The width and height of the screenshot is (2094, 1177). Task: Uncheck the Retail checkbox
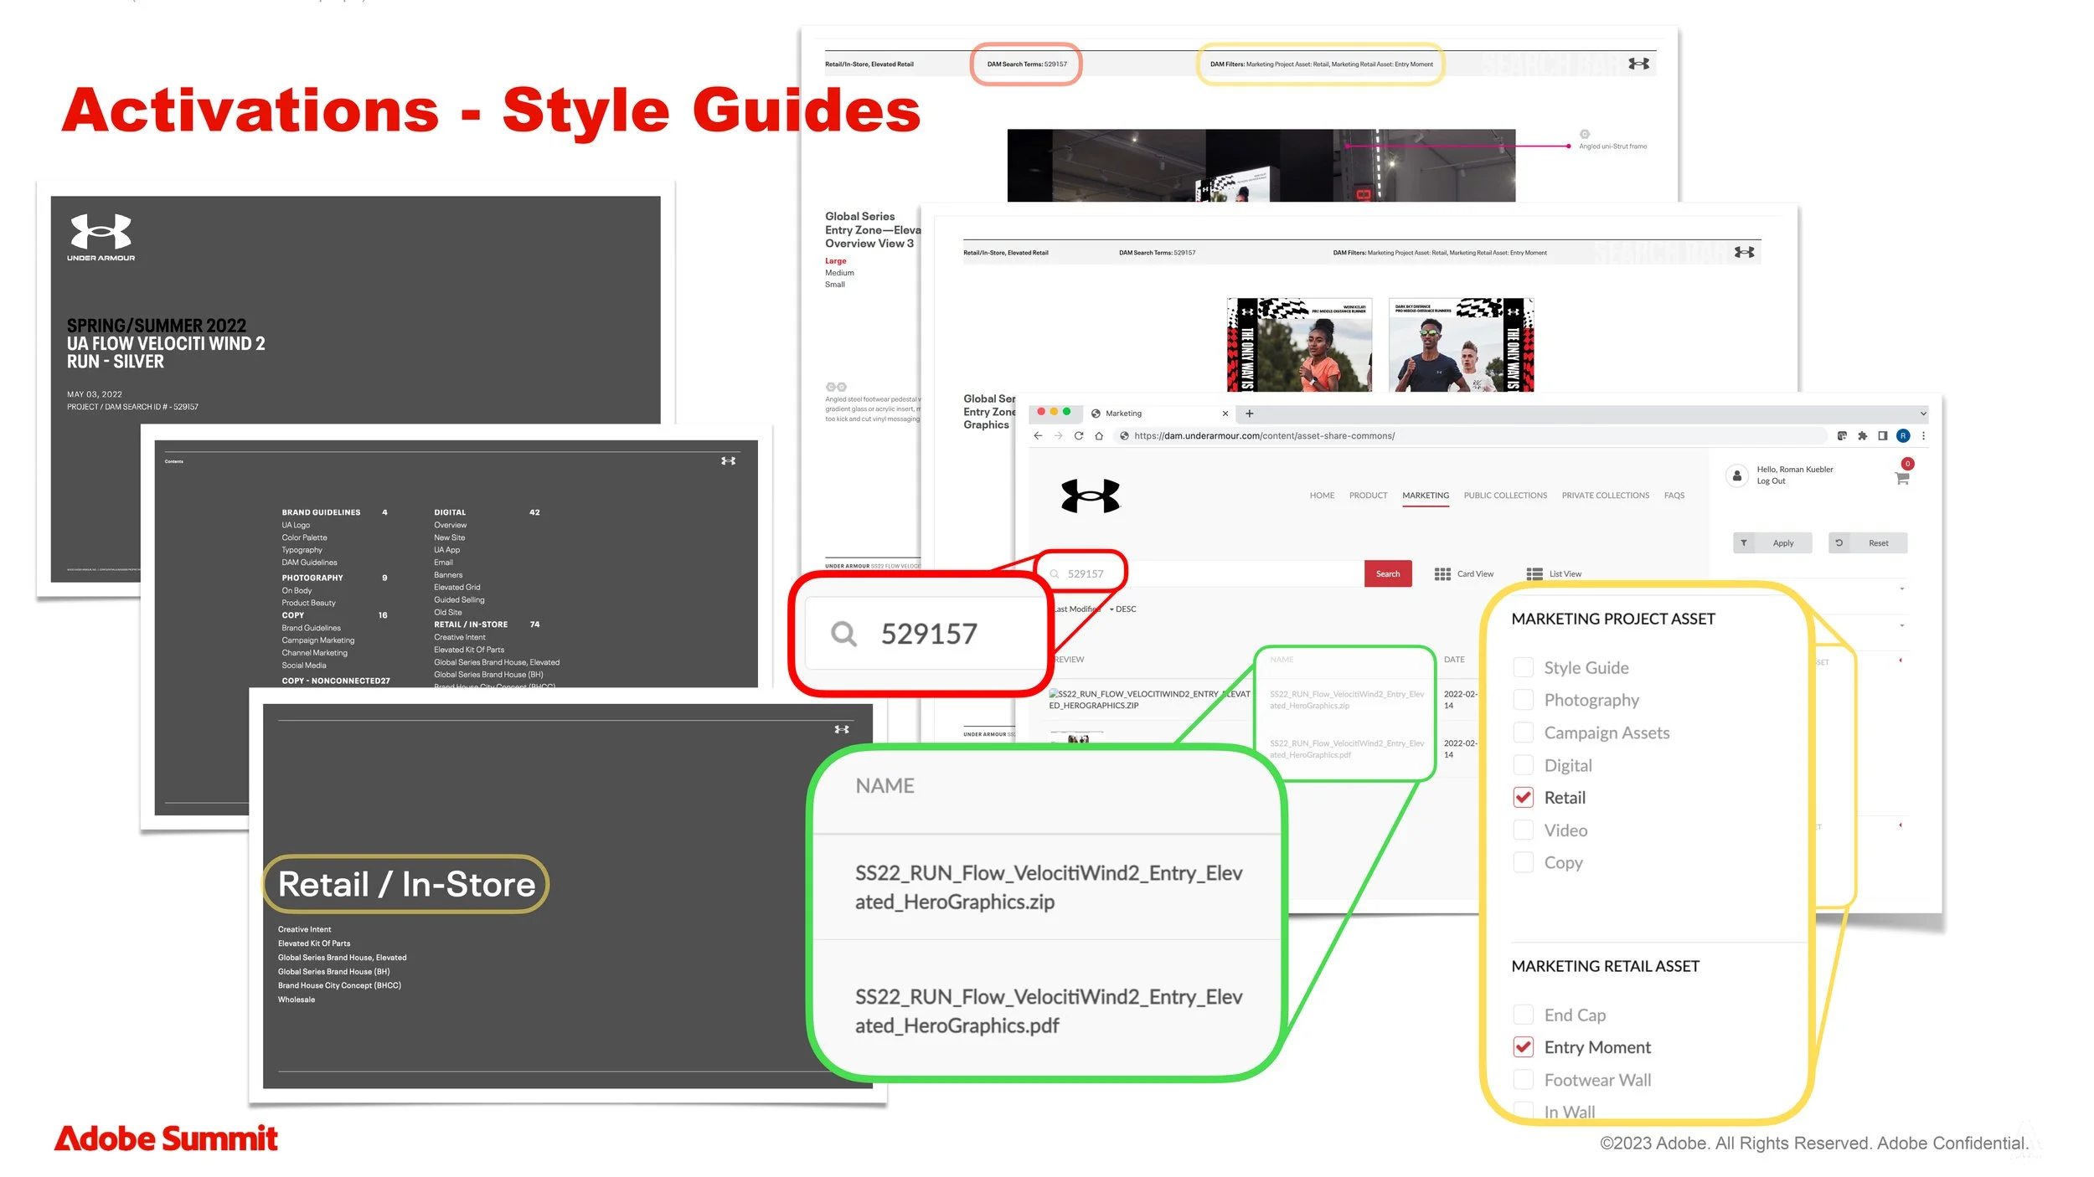pyautogui.click(x=1524, y=798)
